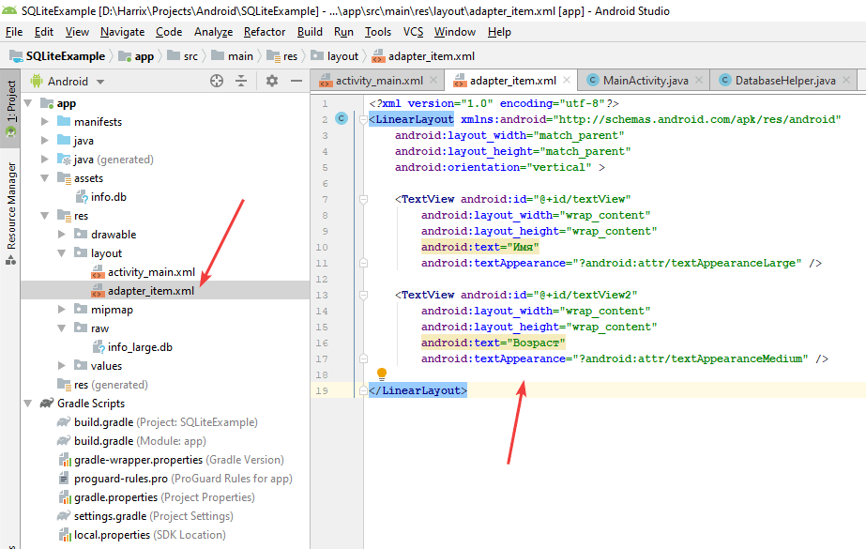Image resolution: width=866 pixels, height=549 pixels.
Task: Click the related class gutter icon on line 2
Action: pos(342,119)
